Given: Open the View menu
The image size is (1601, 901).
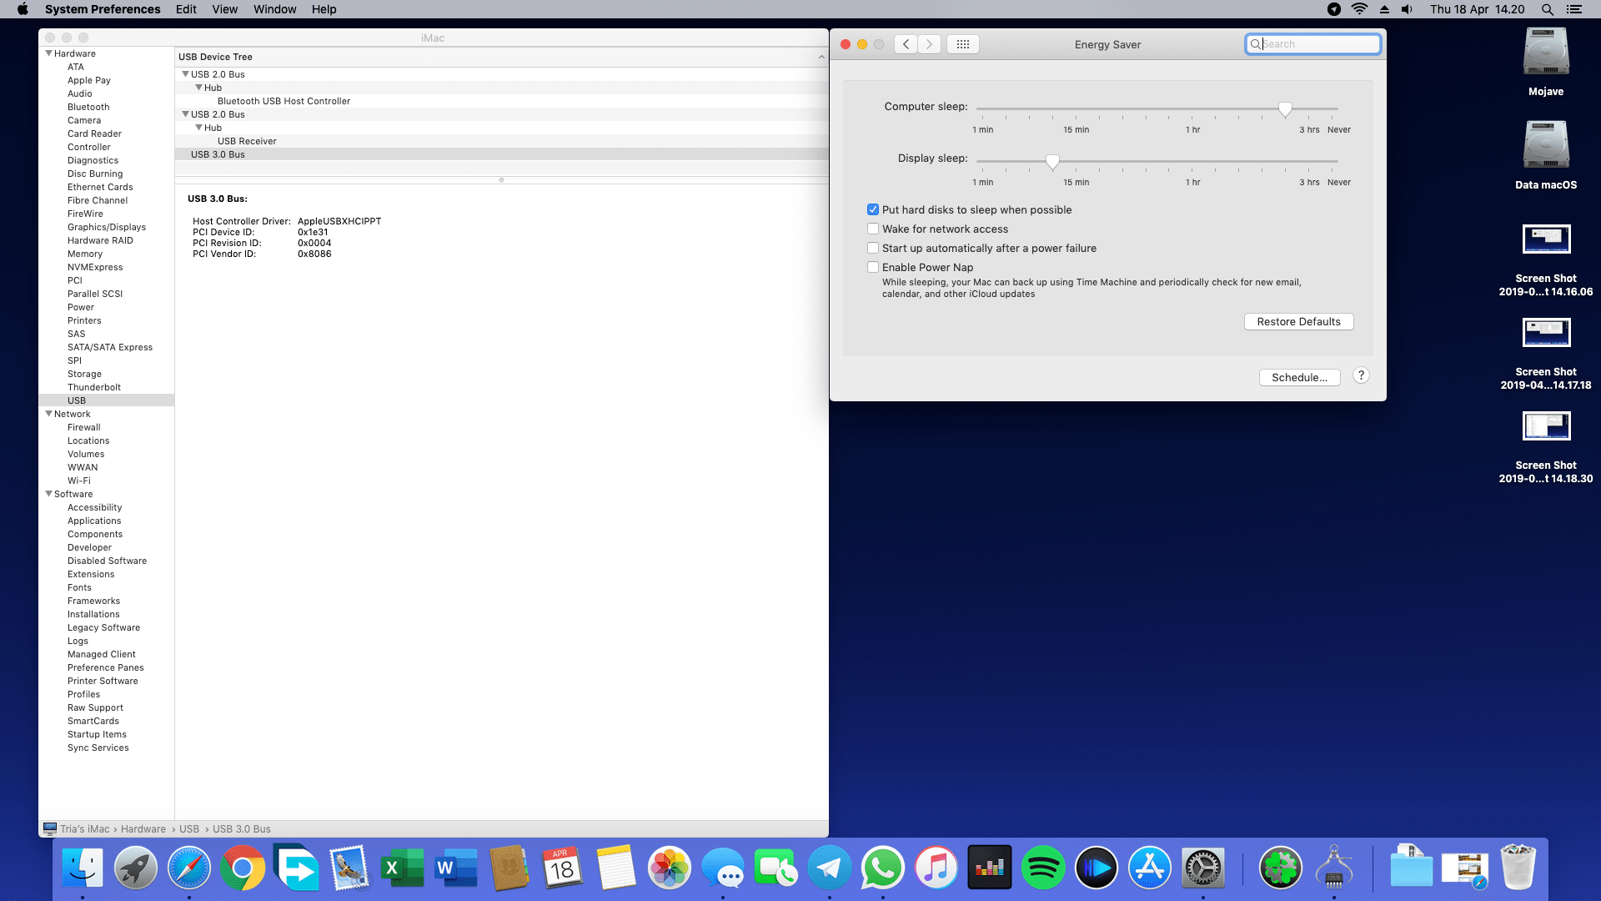Looking at the screenshot, I should [x=224, y=9].
